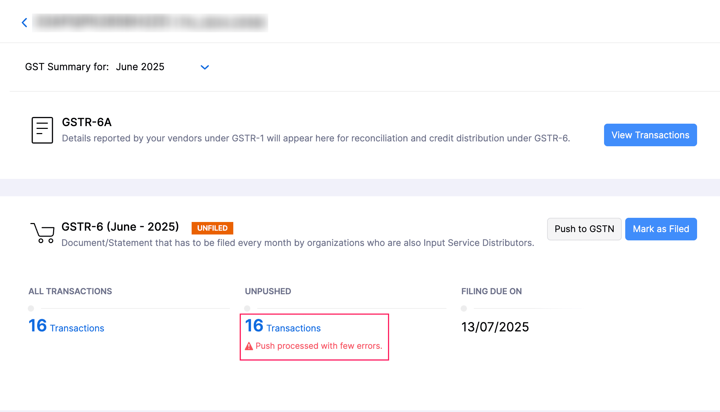Click the blue chevron beside June 2025
The width and height of the screenshot is (720, 412).
tap(204, 67)
